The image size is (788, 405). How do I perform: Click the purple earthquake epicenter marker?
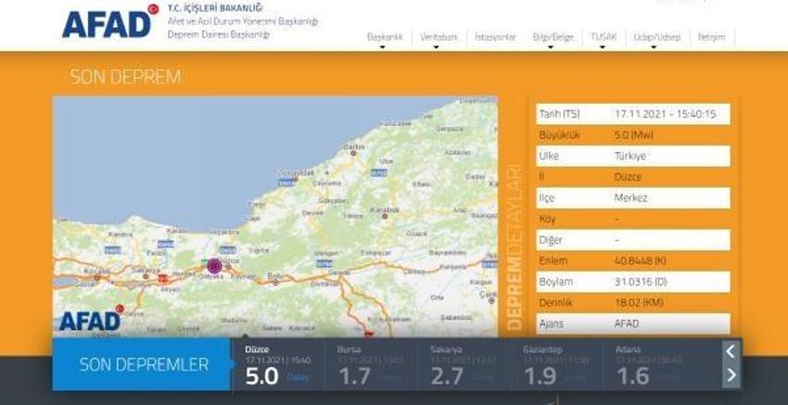point(214,266)
